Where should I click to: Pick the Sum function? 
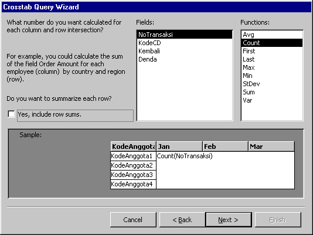tap(272, 92)
